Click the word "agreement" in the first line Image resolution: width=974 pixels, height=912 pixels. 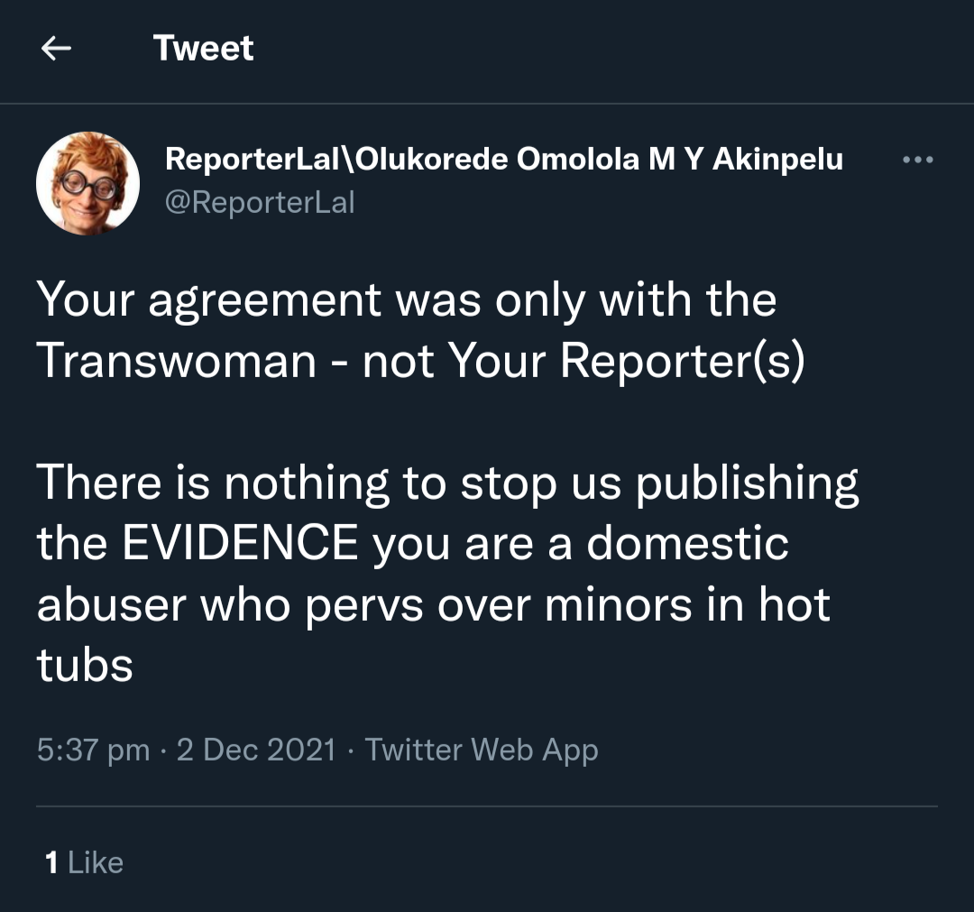(x=264, y=300)
